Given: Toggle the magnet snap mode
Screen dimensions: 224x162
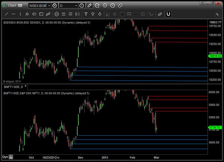Looking at the screenshot, I should click(168, 14).
